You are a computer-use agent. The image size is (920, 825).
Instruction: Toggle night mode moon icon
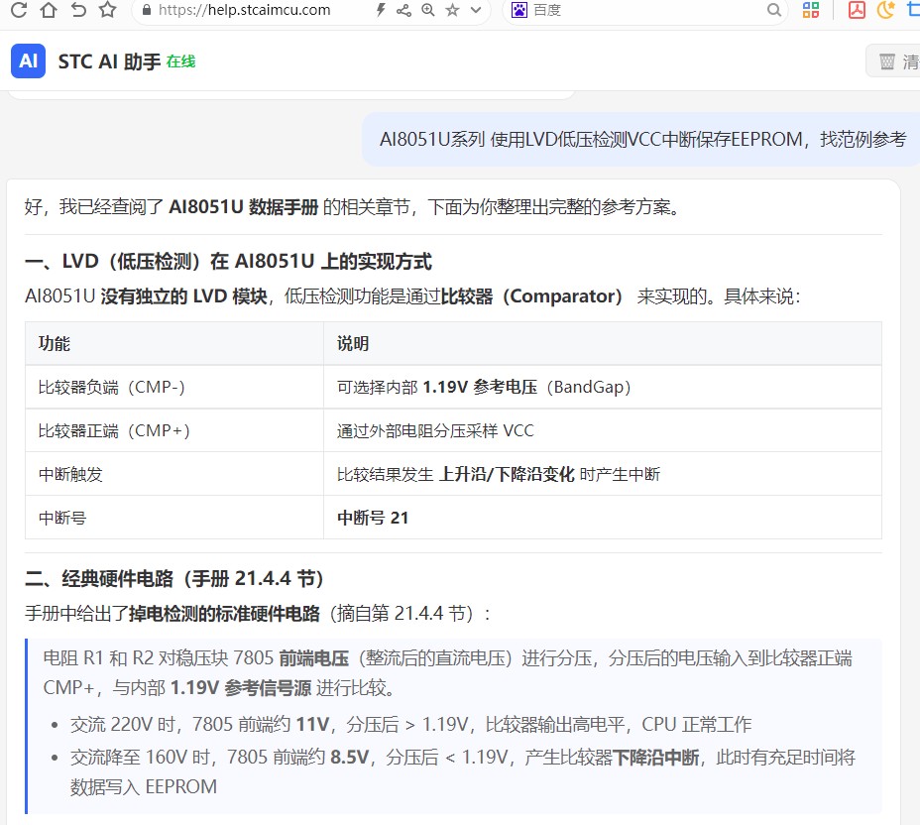[x=886, y=10]
